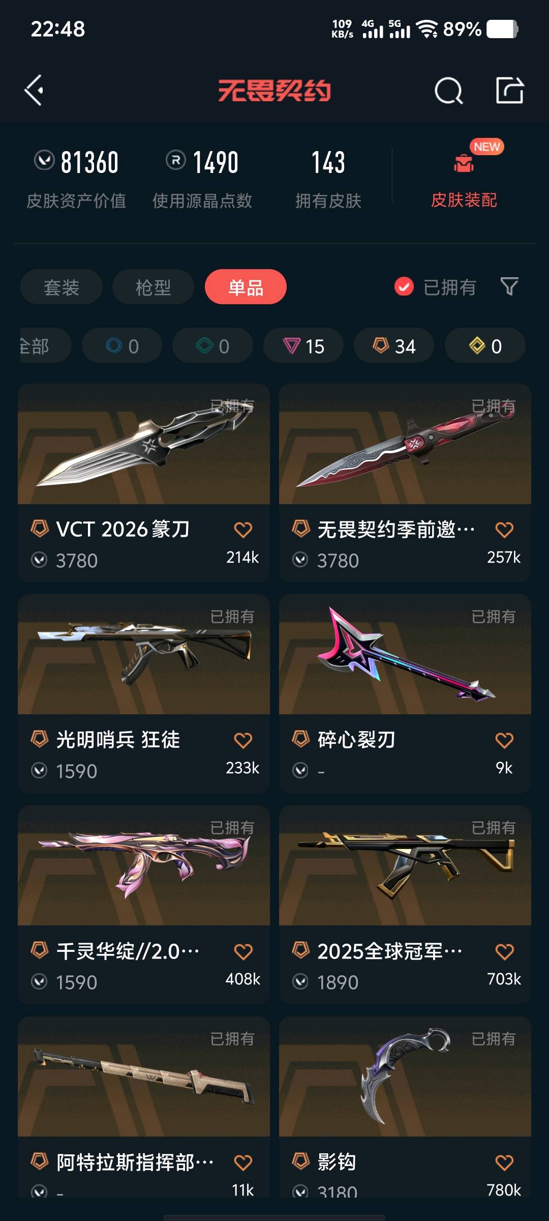Switch to the 枪型 tab
This screenshot has width=549, height=1221.
153,287
